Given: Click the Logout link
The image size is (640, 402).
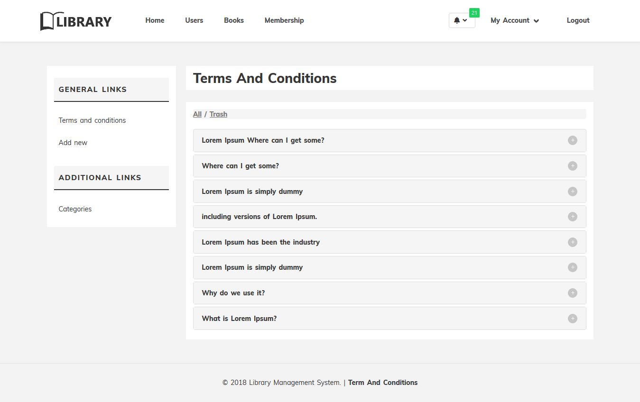Looking at the screenshot, I should pyautogui.click(x=578, y=20).
